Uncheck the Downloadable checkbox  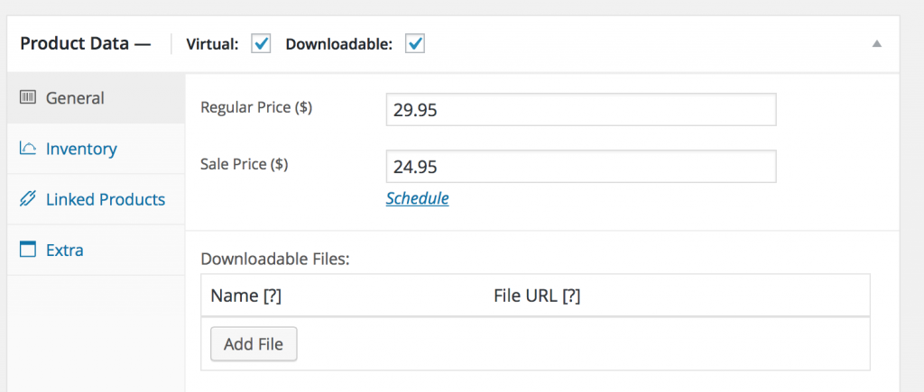pos(415,44)
